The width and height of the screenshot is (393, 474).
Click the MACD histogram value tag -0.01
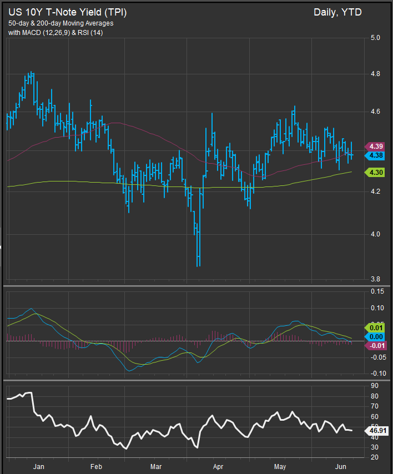pos(375,346)
